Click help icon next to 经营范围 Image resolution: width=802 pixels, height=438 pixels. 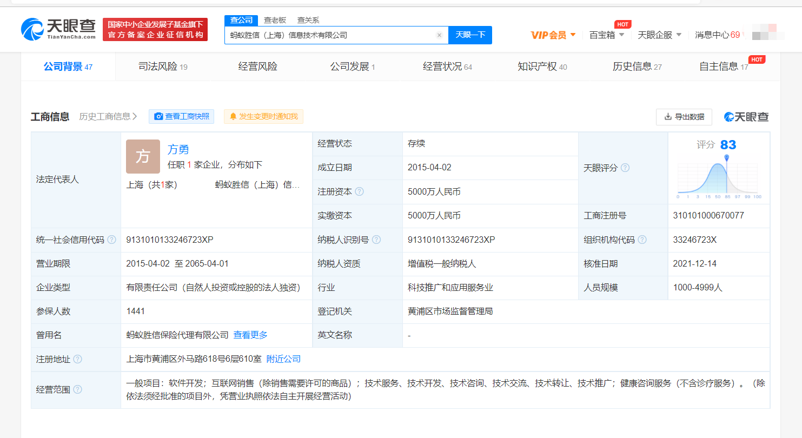point(77,389)
